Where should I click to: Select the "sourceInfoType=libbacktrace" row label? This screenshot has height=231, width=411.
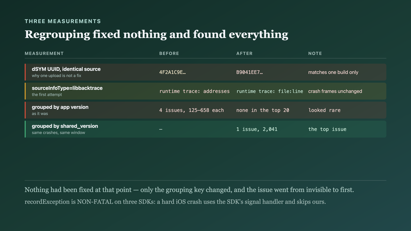[67, 88]
